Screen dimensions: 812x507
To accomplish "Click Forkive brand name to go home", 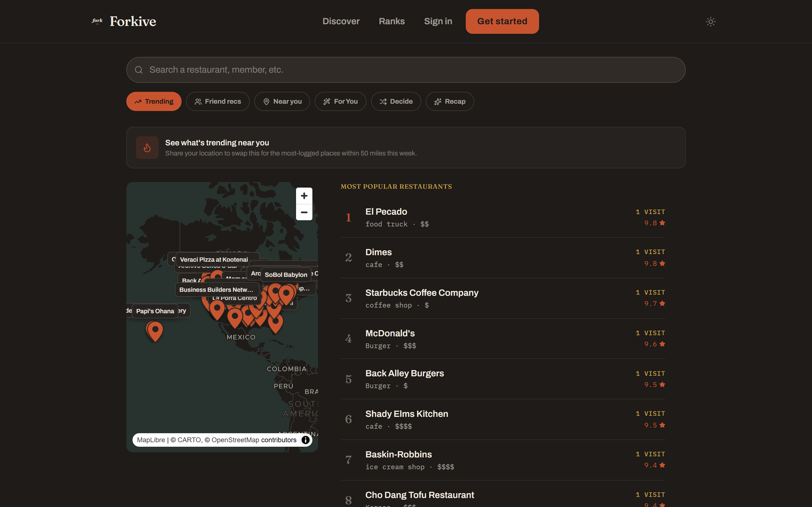I will click(133, 21).
